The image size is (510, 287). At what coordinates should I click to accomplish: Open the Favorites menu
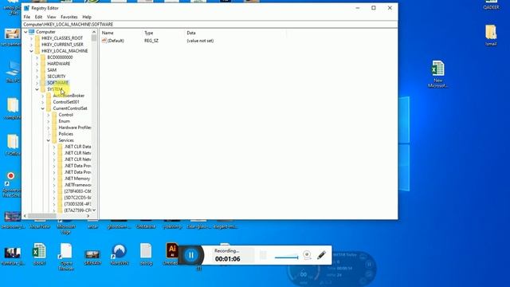tap(69, 17)
